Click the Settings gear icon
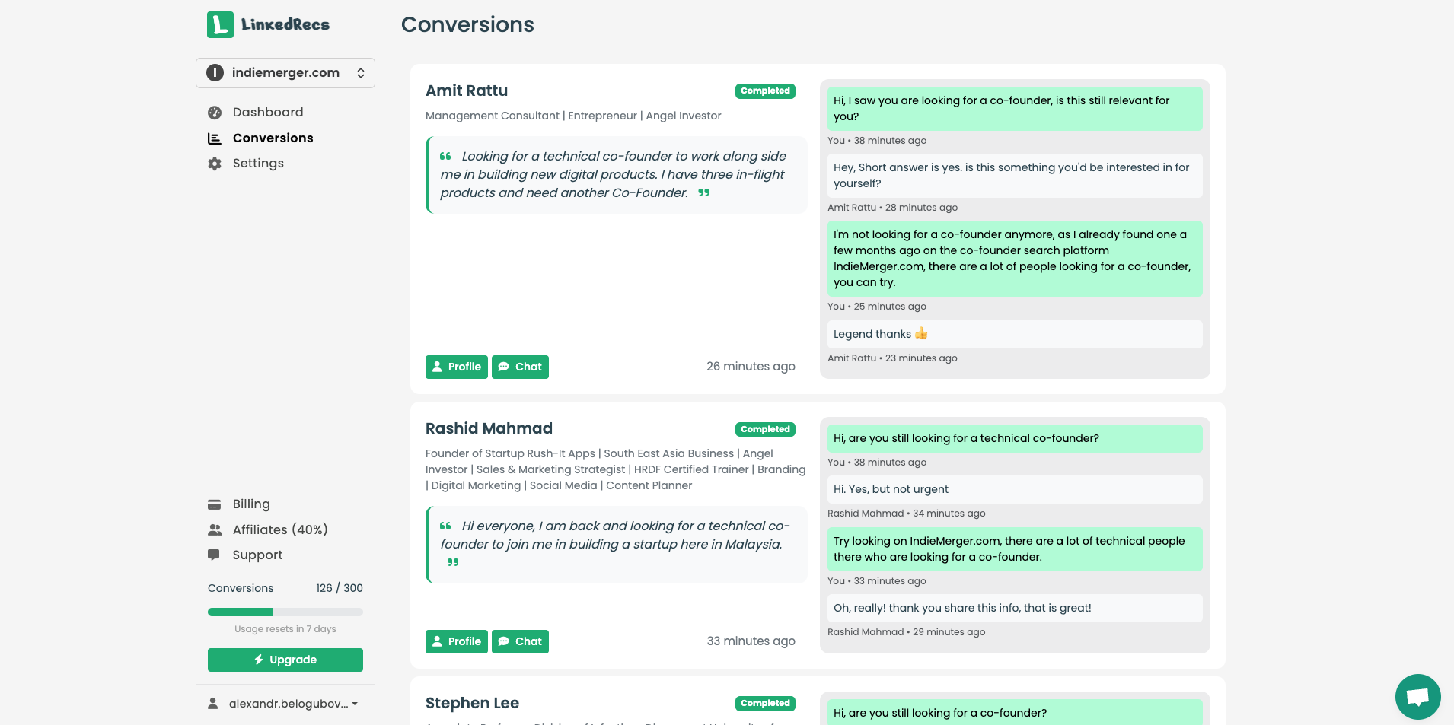Image resolution: width=1454 pixels, height=725 pixels. click(x=215, y=164)
